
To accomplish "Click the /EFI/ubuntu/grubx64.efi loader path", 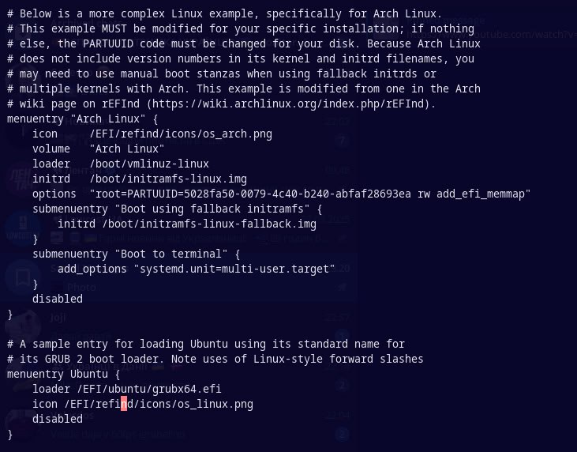I will click(149, 390).
